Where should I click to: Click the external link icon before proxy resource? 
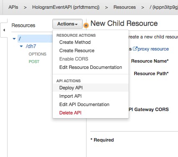[x=135, y=49]
